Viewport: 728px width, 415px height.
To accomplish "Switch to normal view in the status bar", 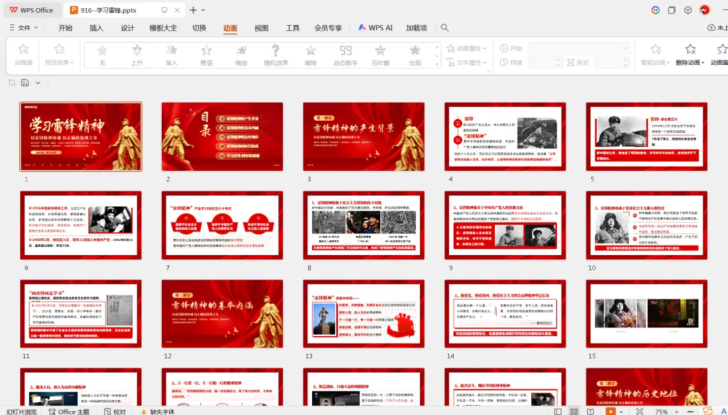I will pos(557,411).
